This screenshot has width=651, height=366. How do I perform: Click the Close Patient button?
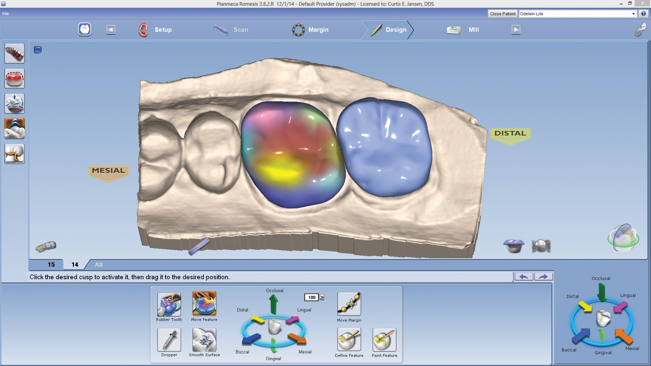tap(502, 14)
